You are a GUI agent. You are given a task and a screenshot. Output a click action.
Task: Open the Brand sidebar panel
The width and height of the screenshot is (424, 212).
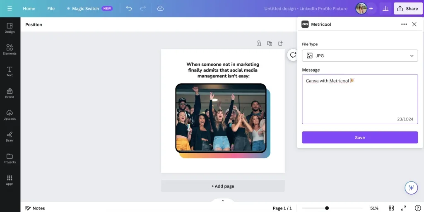(10, 93)
